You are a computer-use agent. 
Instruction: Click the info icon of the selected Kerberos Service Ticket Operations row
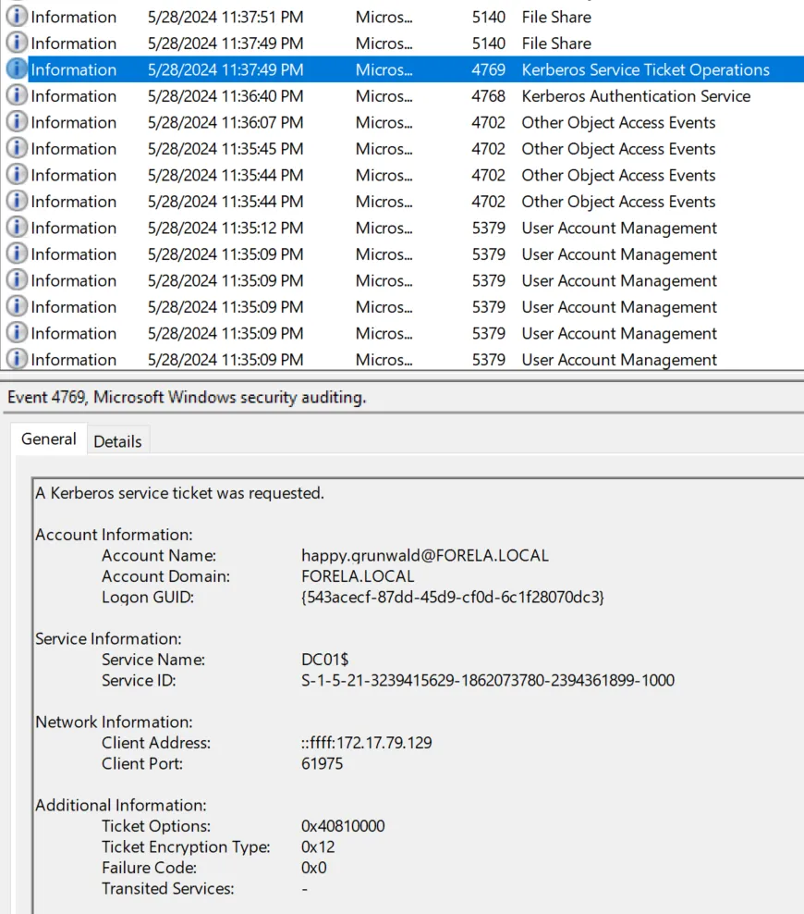point(17,68)
